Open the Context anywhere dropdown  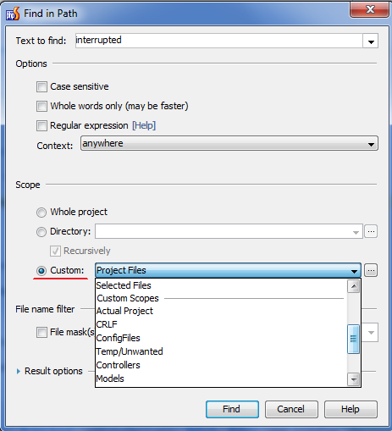(229, 144)
